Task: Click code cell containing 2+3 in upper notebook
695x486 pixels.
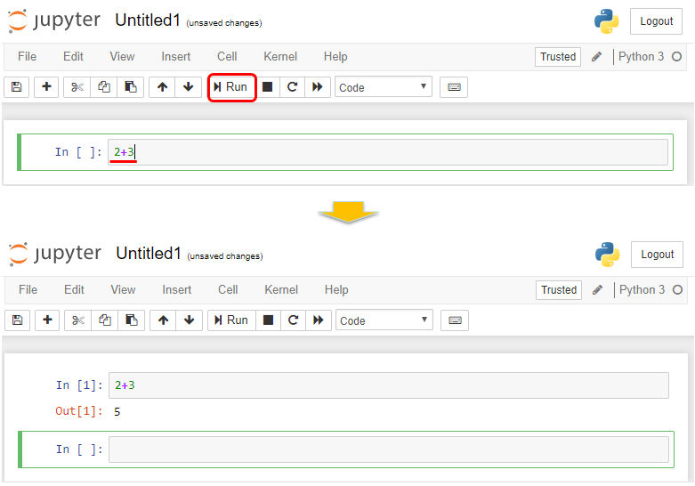Action: point(388,152)
